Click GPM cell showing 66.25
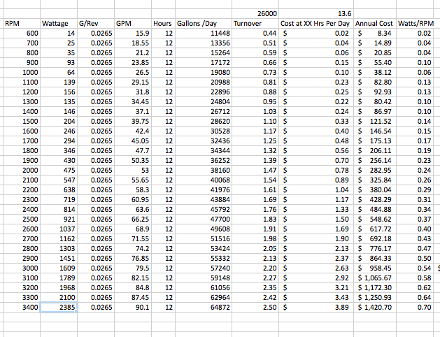Screen dimensions: 440x337 133,220
